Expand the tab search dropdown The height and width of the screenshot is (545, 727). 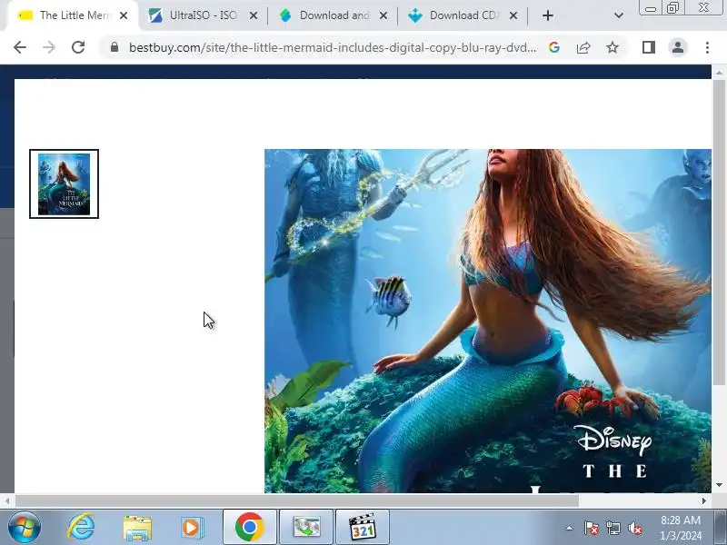tap(619, 15)
